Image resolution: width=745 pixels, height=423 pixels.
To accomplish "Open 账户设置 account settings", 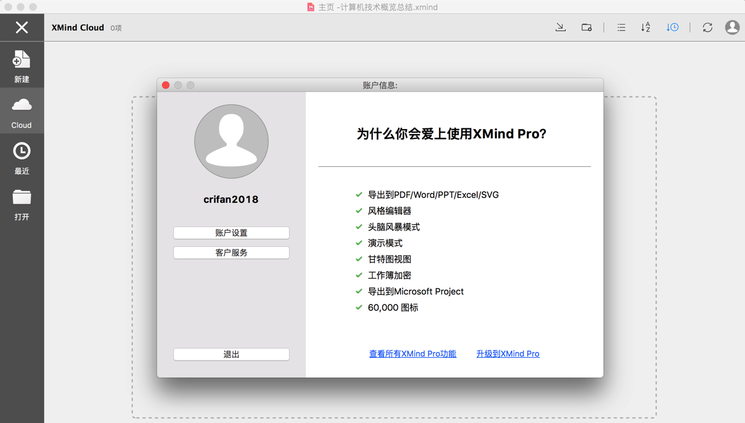I will coord(231,233).
